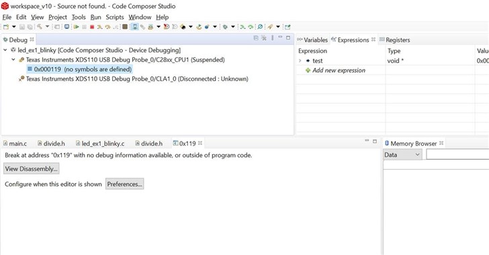Image resolution: width=489 pixels, height=255 pixels.
Task: Select the 0x000119 stack frame row
Action: (x=79, y=69)
